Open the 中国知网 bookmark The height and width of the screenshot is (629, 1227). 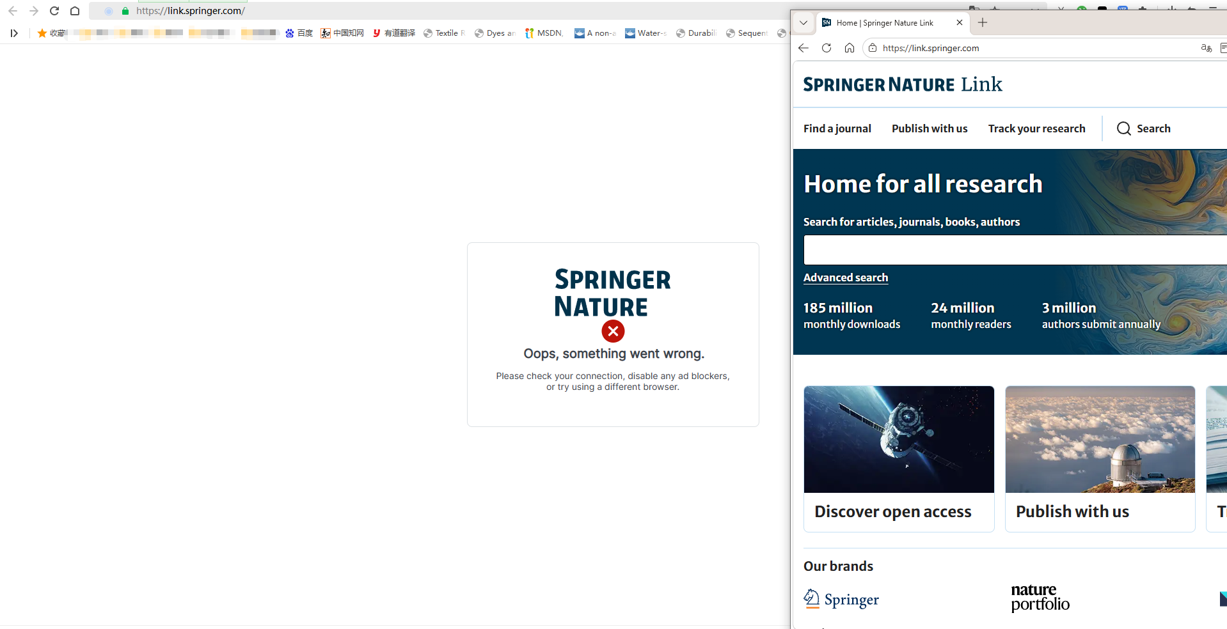pos(342,33)
